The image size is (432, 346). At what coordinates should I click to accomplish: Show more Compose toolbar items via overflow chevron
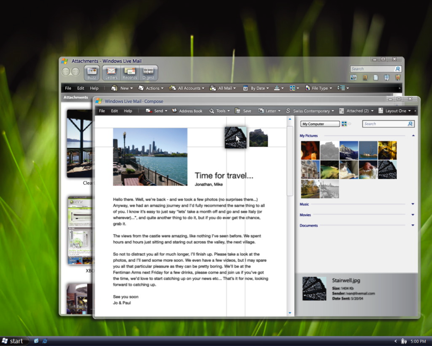(x=415, y=111)
